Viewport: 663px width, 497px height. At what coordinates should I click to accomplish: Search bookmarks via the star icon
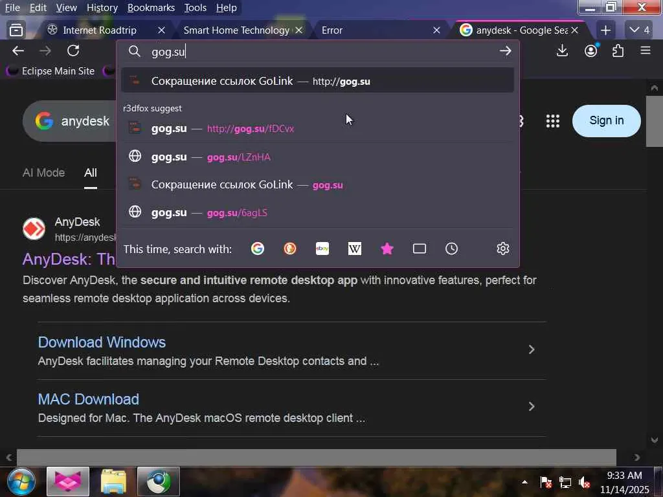click(x=387, y=248)
